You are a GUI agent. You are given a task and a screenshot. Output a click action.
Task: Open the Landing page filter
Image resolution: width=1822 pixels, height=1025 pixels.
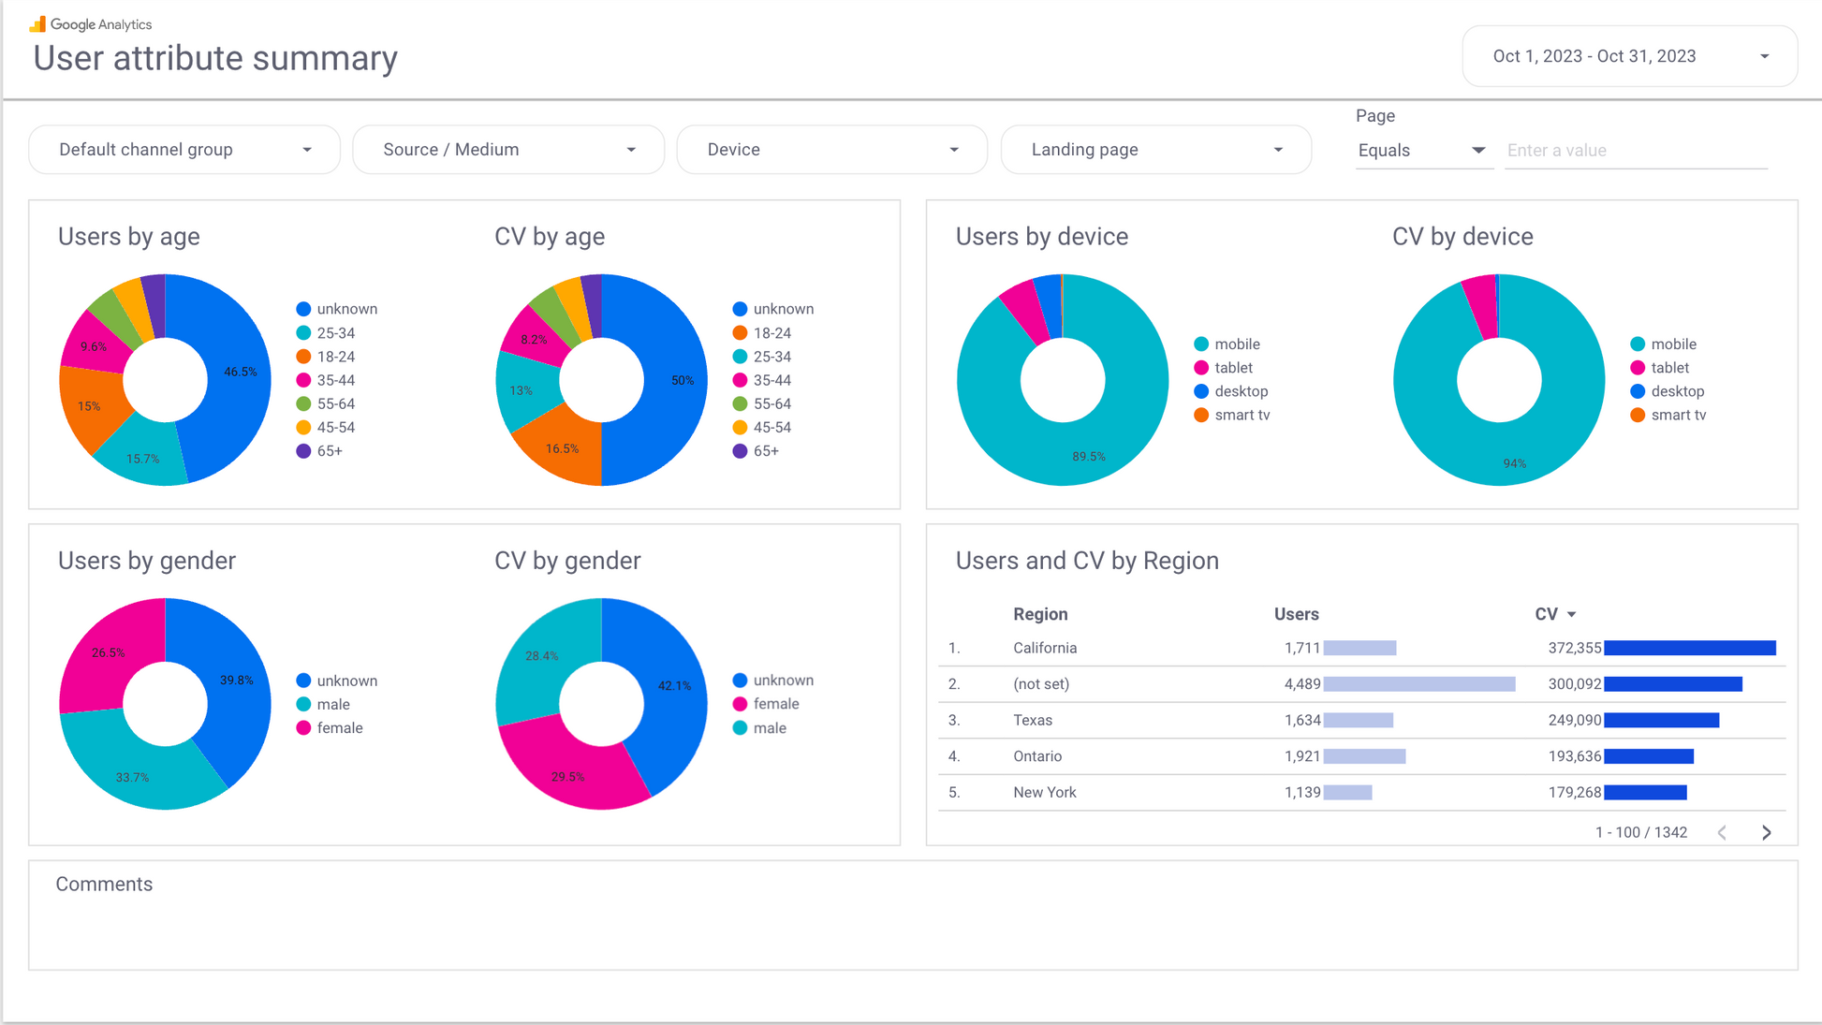tap(1155, 150)
